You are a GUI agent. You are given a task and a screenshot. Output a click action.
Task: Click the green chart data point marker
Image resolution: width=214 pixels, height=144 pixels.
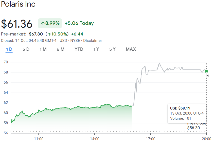[x=206, y=71]
